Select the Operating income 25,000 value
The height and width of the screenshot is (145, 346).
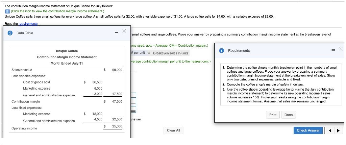point(117,126)
